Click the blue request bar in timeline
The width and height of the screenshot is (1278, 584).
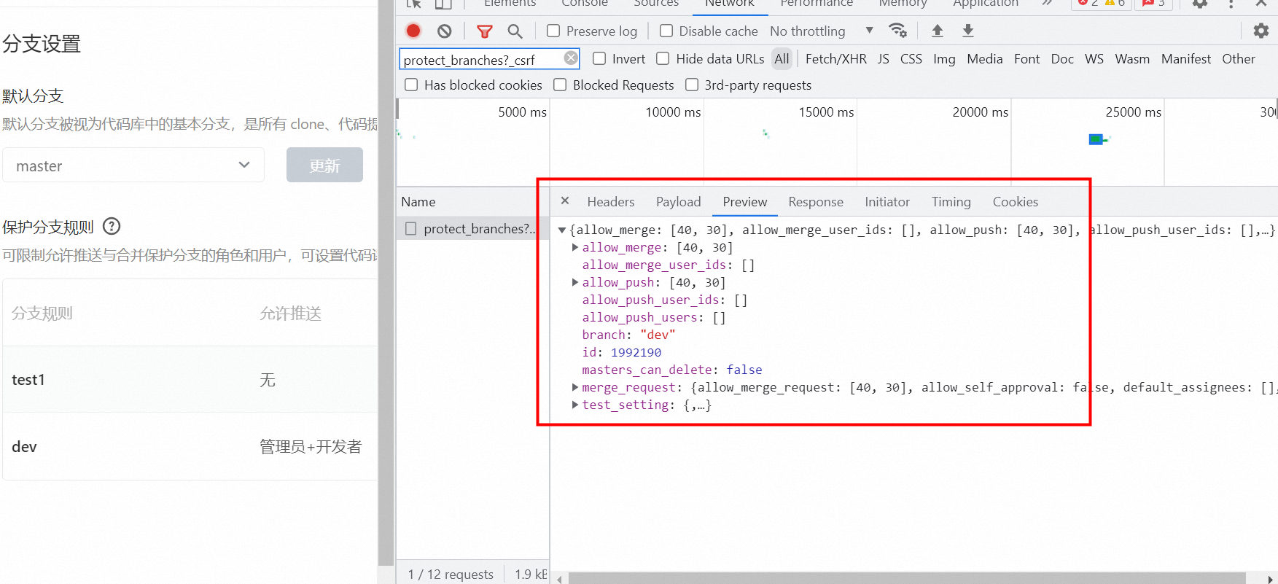point(1096,139)
